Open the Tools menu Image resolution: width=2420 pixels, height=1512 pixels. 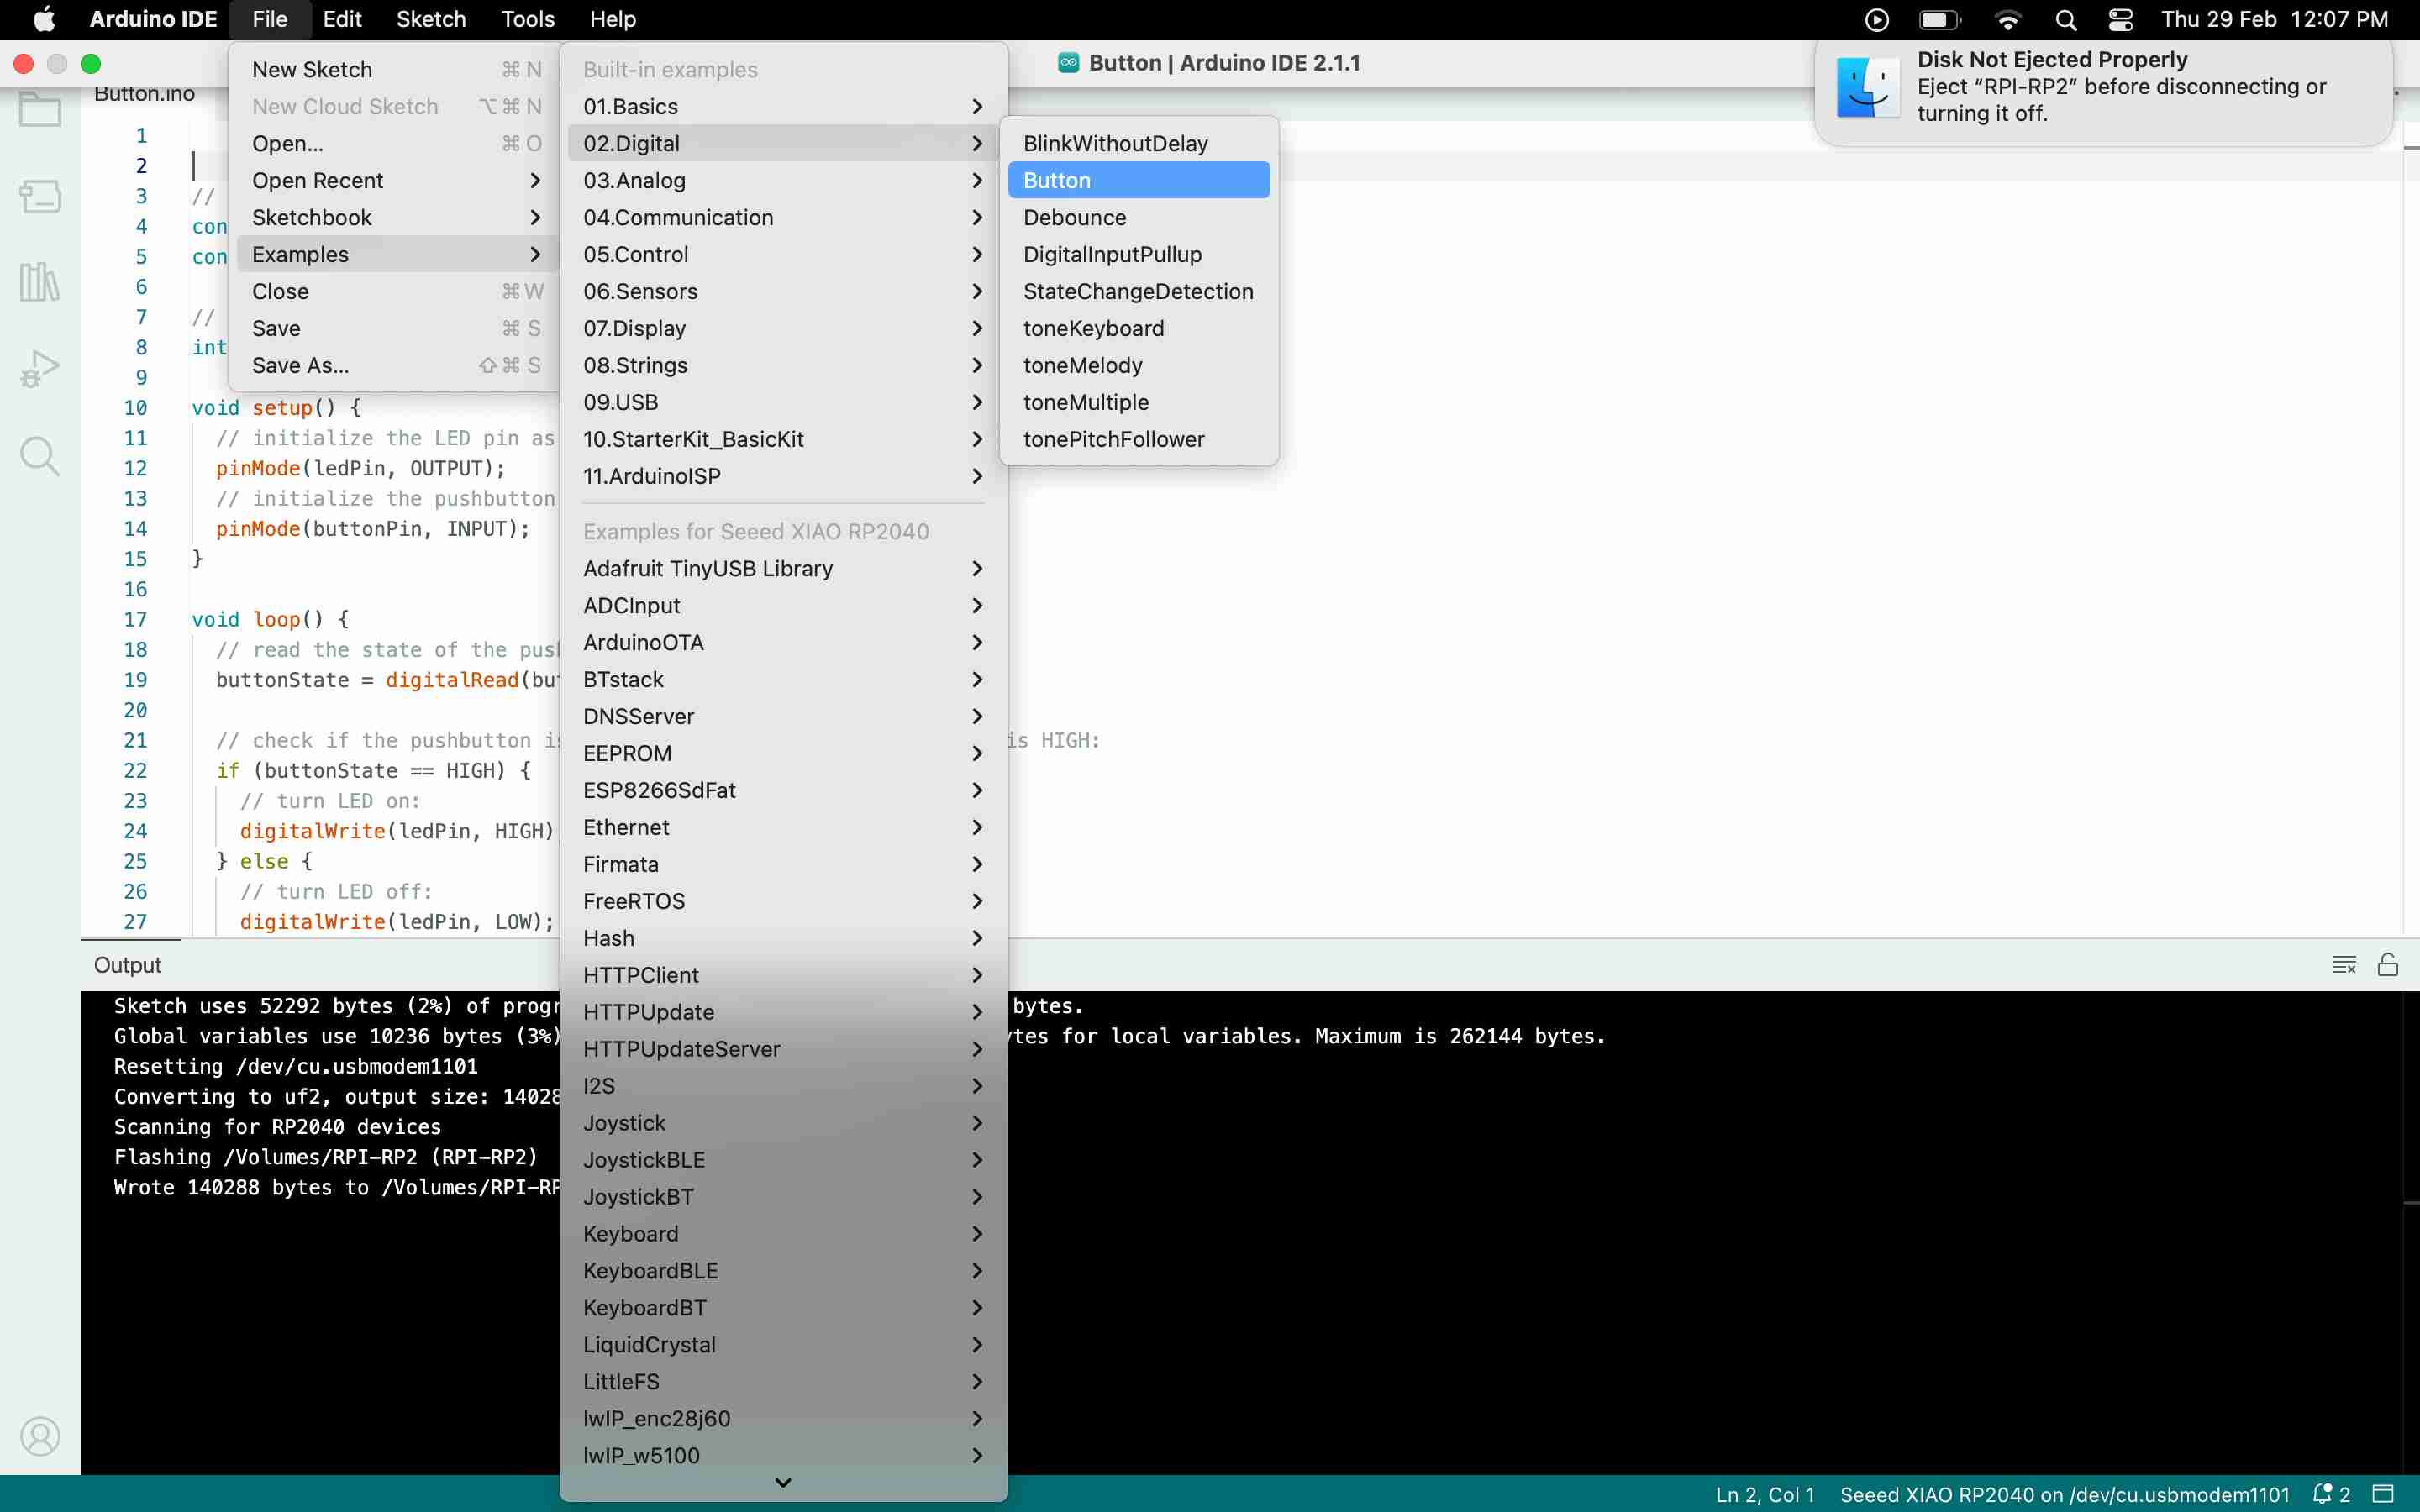(x=527, y=19)
